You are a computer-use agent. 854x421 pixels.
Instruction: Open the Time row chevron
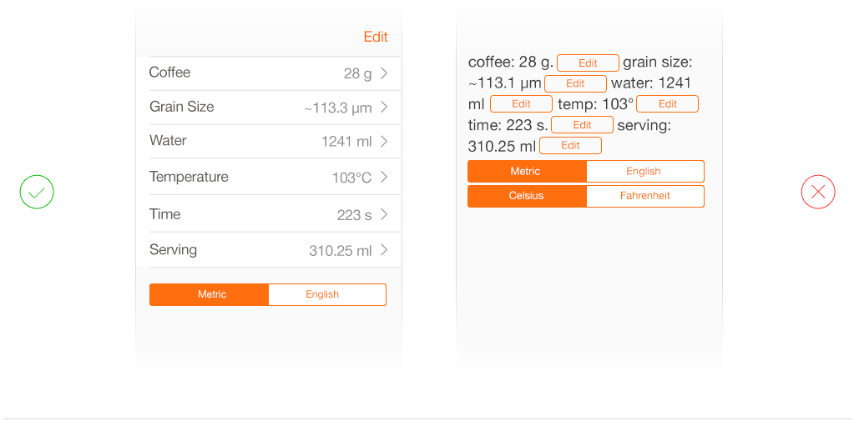[384, 214]
